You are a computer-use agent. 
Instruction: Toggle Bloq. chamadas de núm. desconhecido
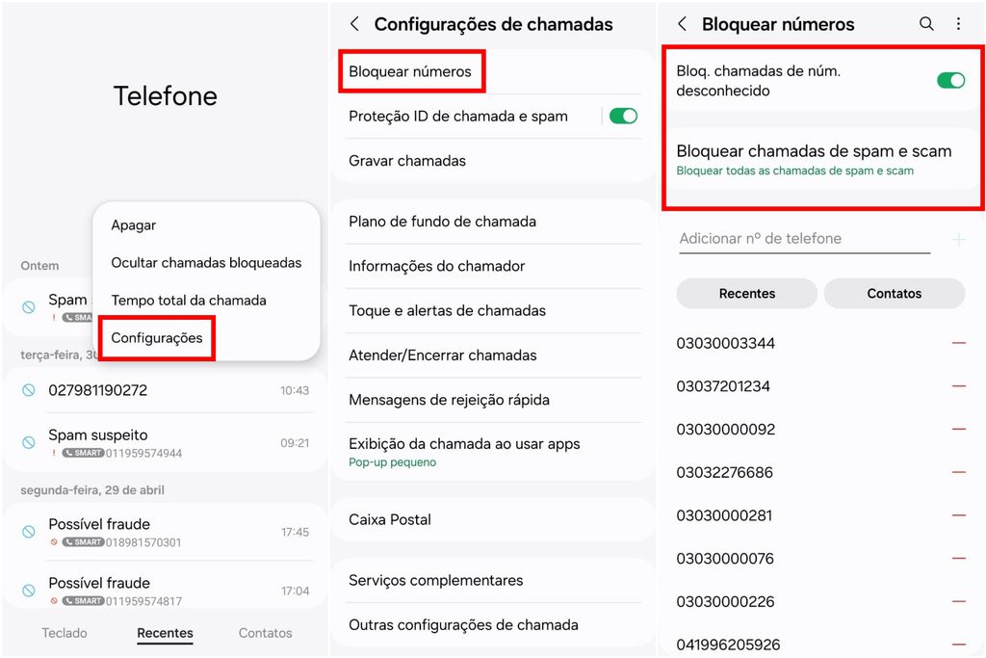[950, 81]
